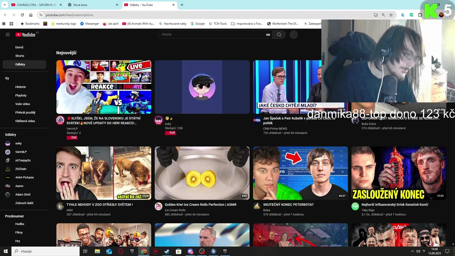Image resolution: width=455 pixels, height=256 pixels.
Task: Open the TCM Tools bookmark
Action: point(218,23)
